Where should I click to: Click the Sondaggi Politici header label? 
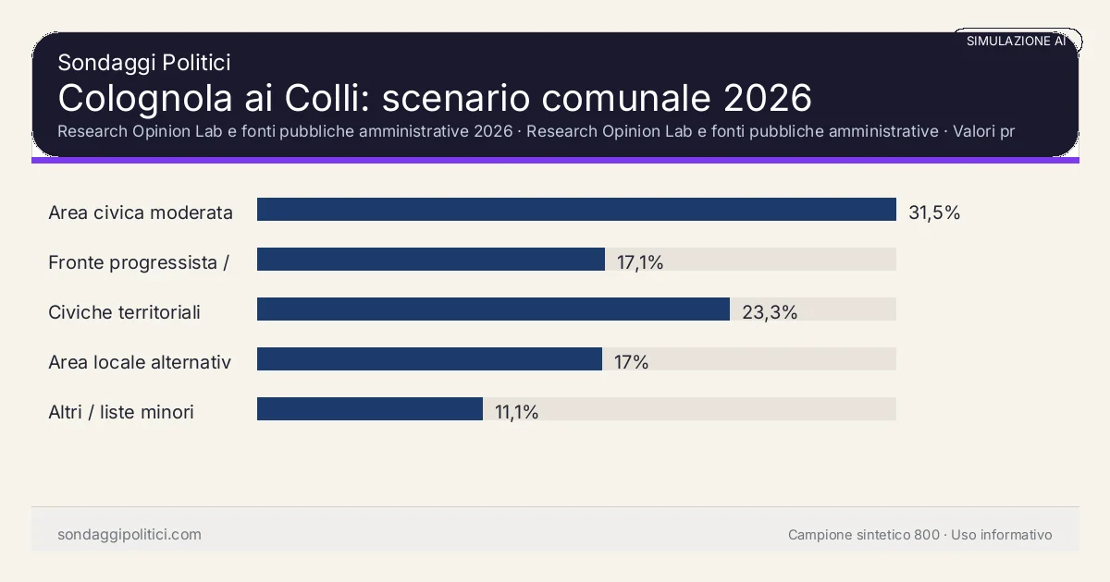pyautogui.click(x=143, y=63)
